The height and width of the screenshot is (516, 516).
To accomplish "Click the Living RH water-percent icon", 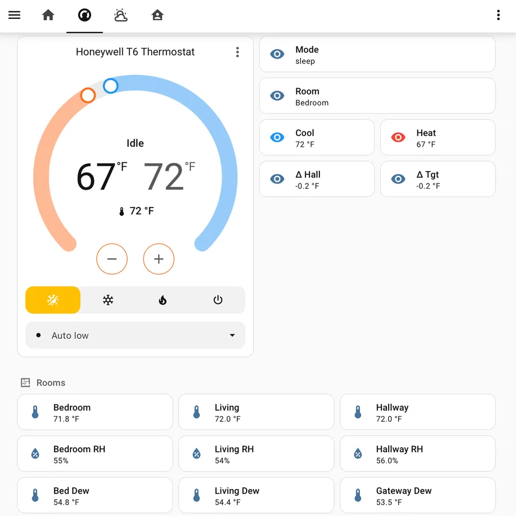I will click(x=197, y=454).
